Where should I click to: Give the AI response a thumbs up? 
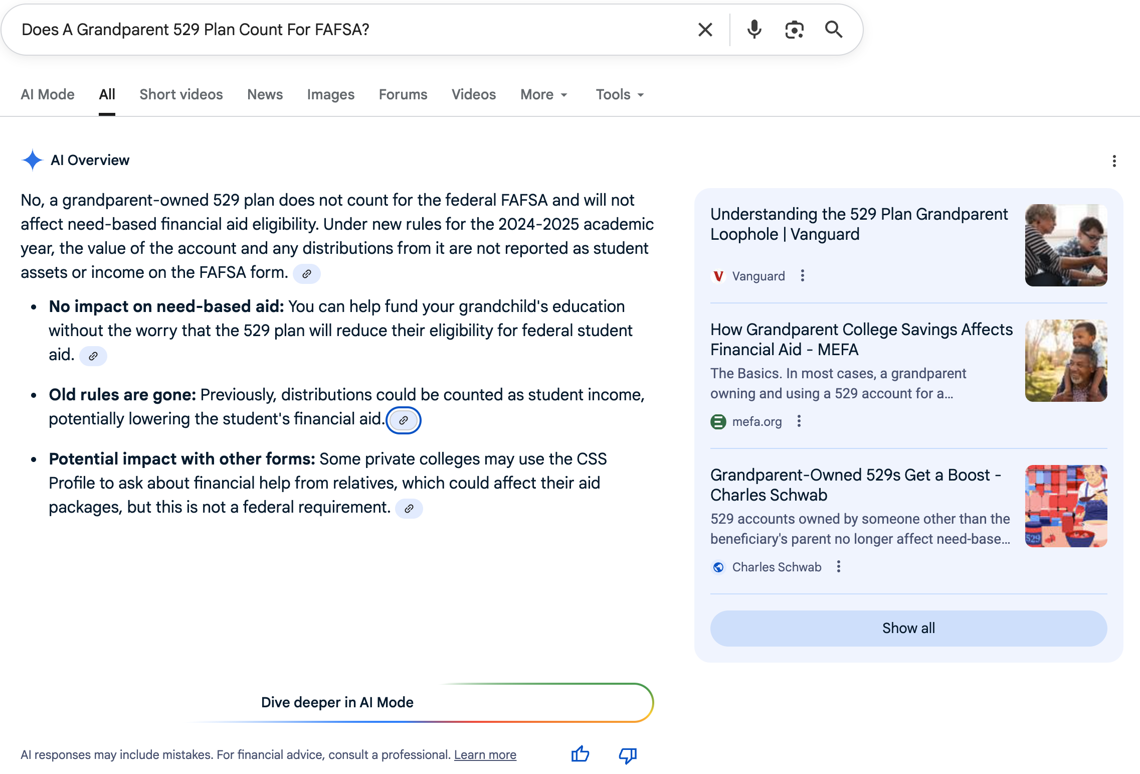pyautogui.click(x=580, y=754)
